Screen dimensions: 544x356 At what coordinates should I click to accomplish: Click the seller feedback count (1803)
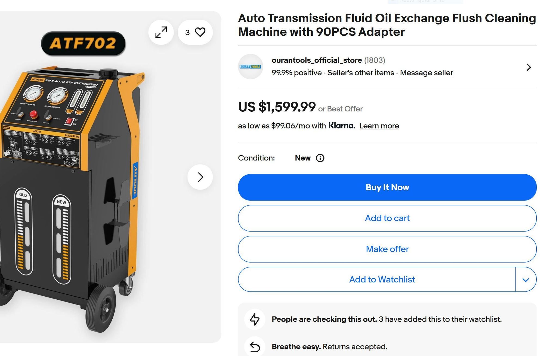tap(375, 60)
